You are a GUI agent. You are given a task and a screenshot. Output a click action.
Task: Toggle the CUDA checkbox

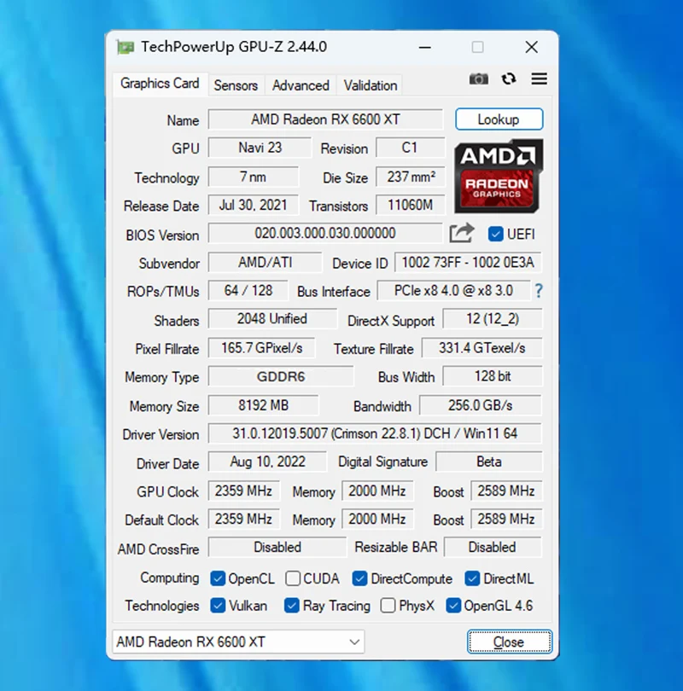[x=293, y=578]
